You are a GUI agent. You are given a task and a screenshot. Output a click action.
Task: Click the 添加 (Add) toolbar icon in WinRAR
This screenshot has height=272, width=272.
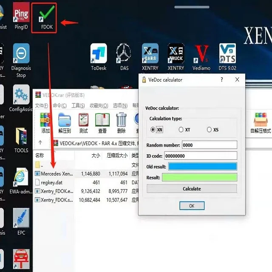pyautogui.click(x=45, y=123)
